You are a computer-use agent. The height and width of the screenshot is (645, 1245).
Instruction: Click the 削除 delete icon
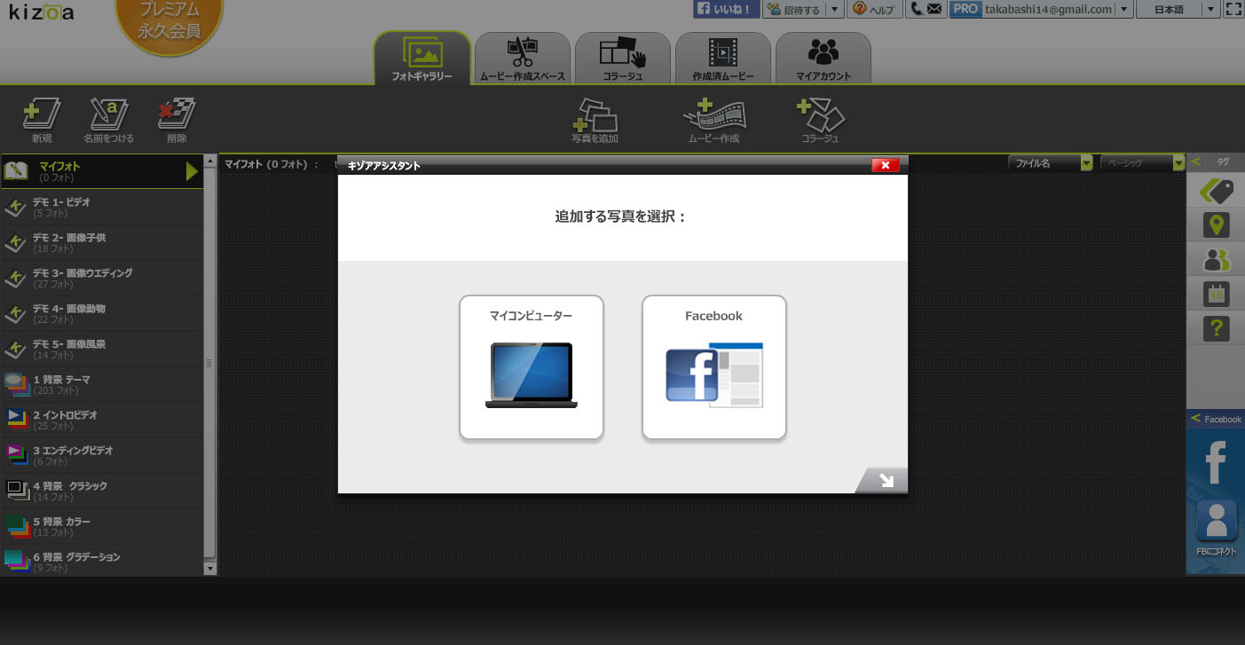coord(176,114)
